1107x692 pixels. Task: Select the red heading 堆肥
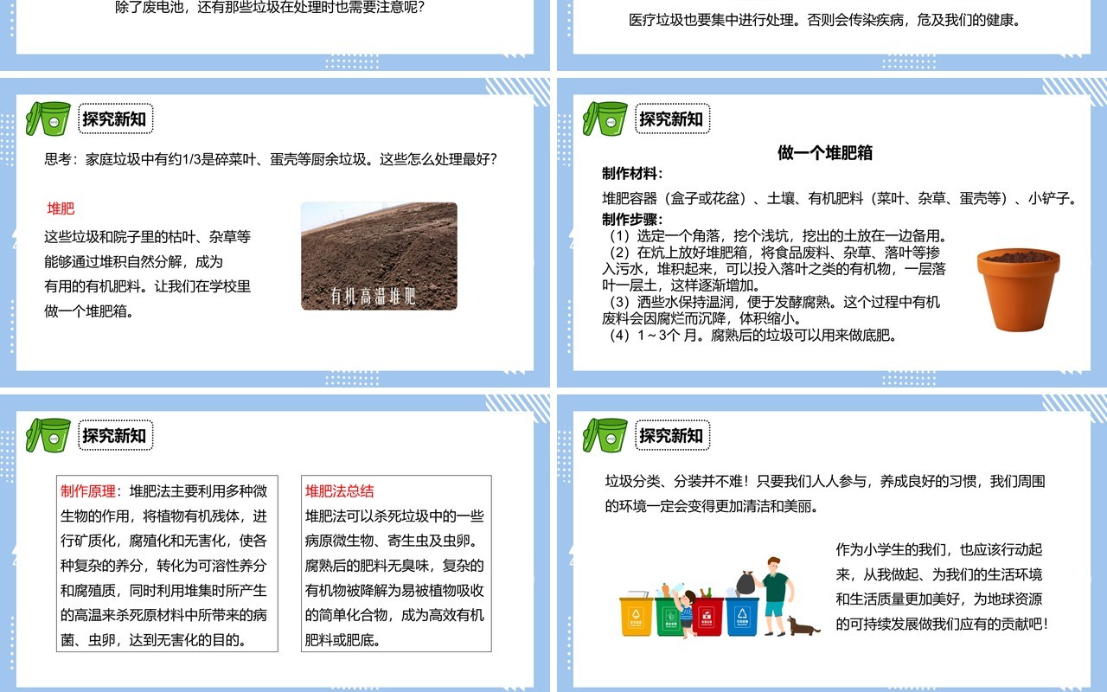(61, 208)
